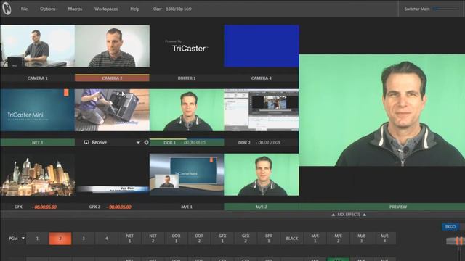Click triangle right of MIX EFFECTS

(x=365, y=215)
